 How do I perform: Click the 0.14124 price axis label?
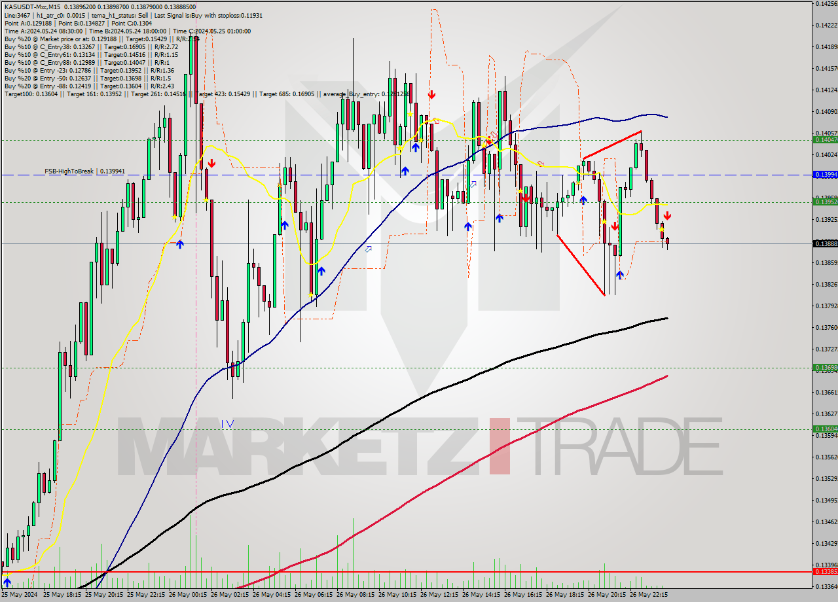click(x=826, y=90)
